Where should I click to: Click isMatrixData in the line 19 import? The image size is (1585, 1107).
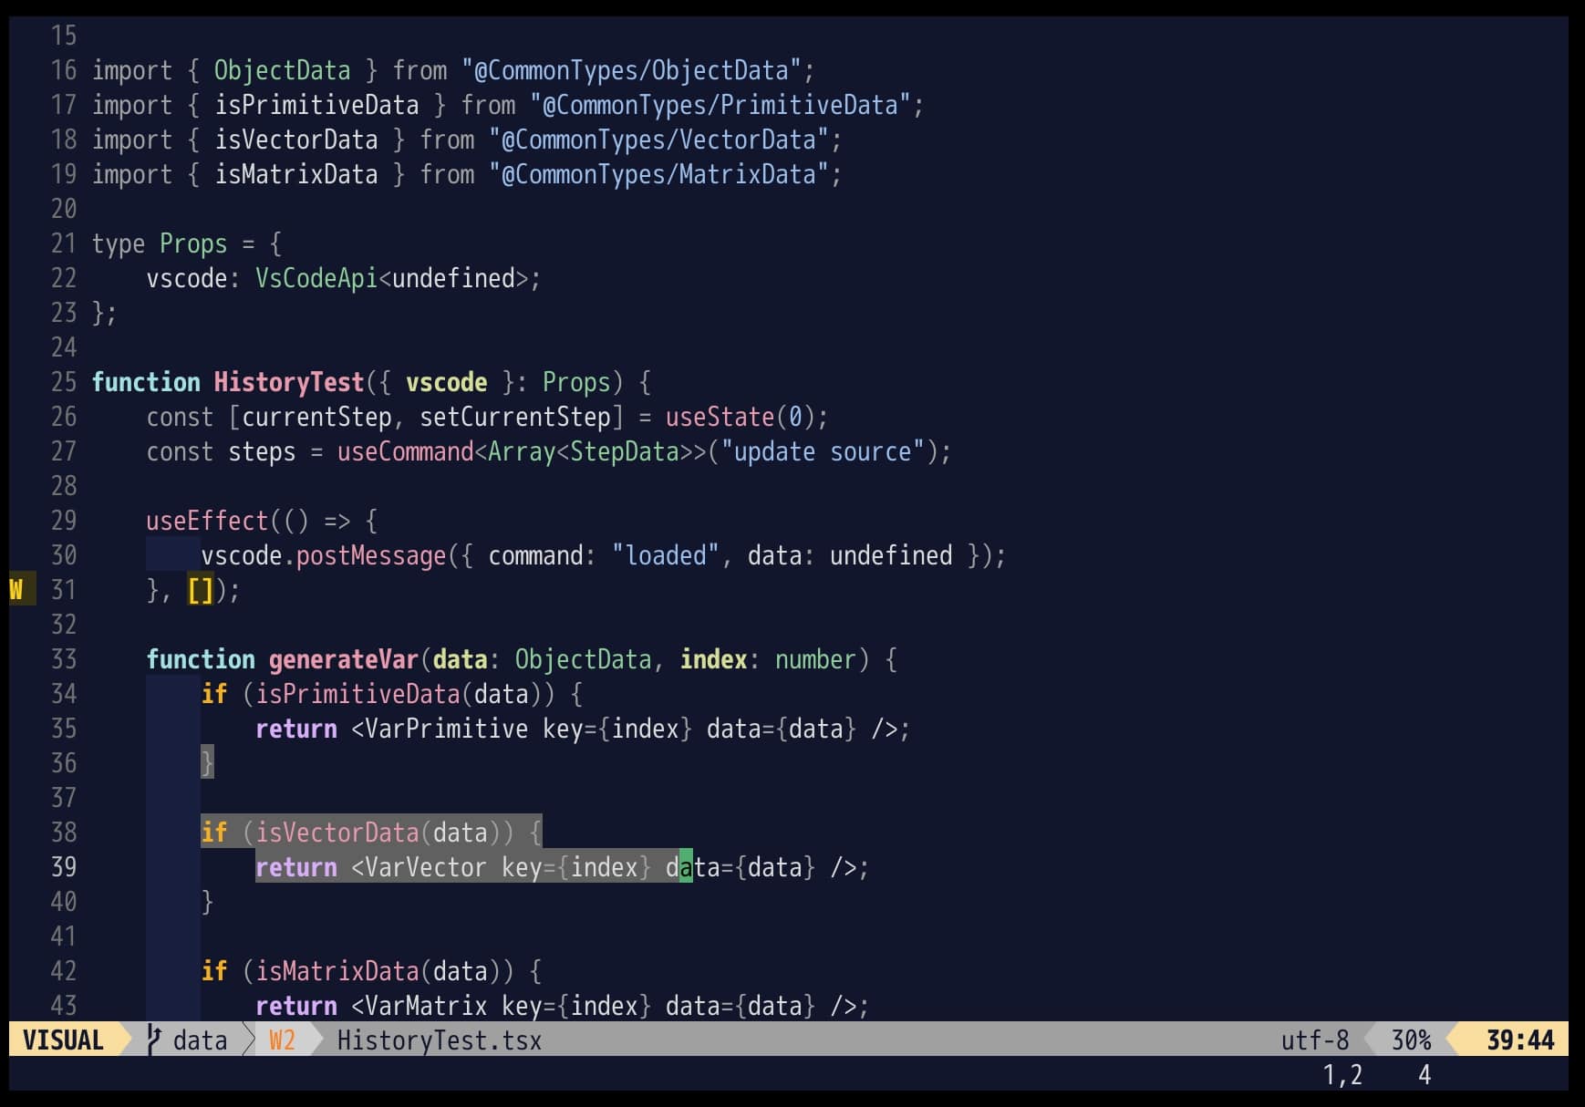[295, 174]
